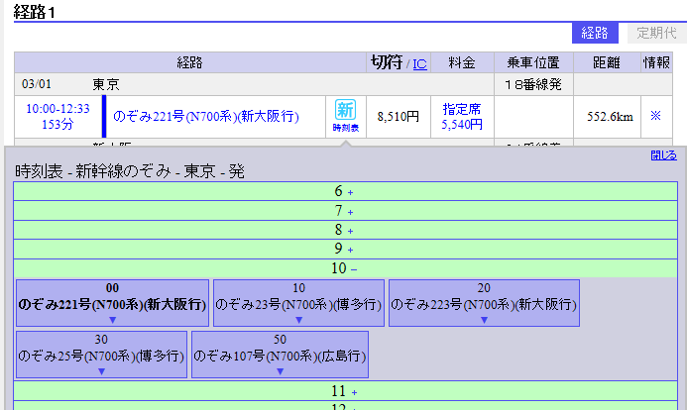The width and height of the screenshot is (687, 410).
Task: Click the 10:00-12:33 time link
Action: 57,109
